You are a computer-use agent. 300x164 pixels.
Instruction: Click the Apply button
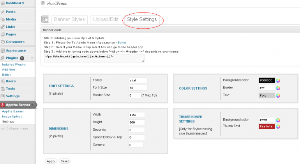(51, 161)
